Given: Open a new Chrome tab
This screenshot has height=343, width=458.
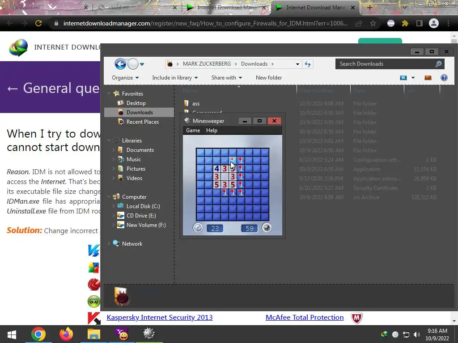Looking at the screenshot, I should click(x=369, y=8).
